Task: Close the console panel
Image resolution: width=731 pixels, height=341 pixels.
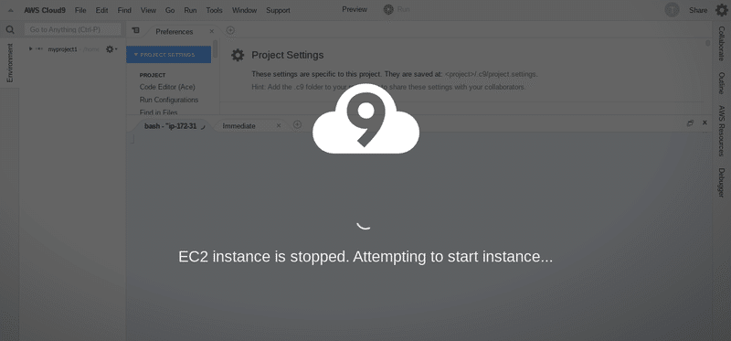Action: click(x=705, y=123)
